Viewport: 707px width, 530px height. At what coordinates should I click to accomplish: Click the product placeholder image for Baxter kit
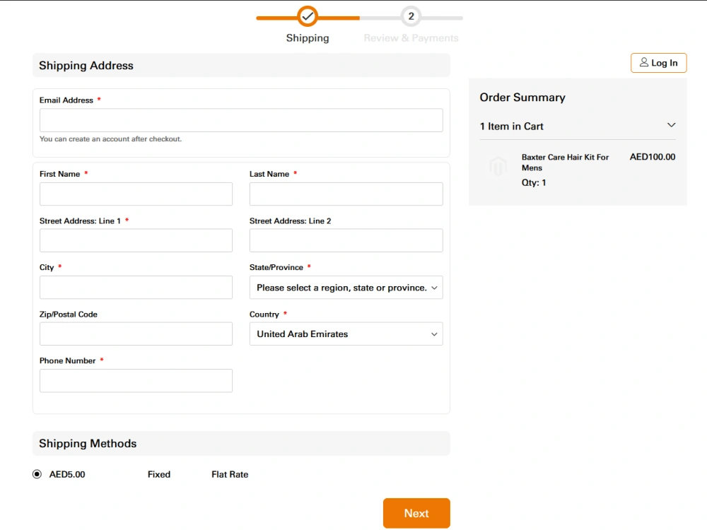click(498, 166)
